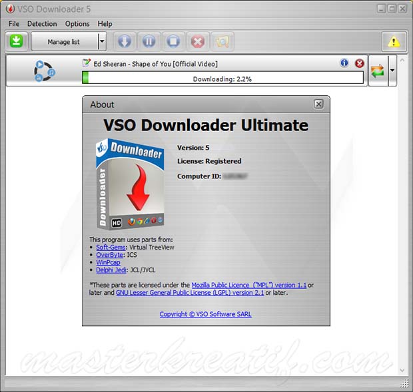
Task: Open the File menu
Action: click(x=14, y=24)
